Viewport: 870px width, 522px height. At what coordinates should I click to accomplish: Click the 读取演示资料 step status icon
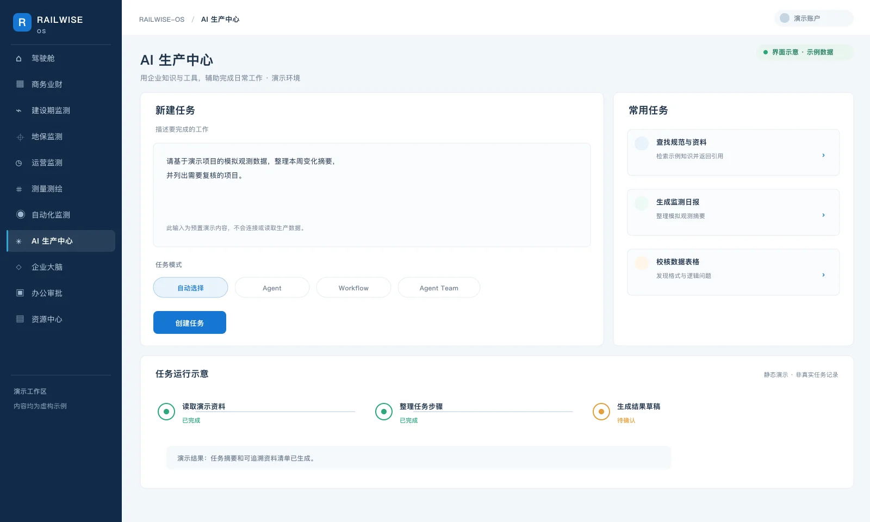pos(166,412)
